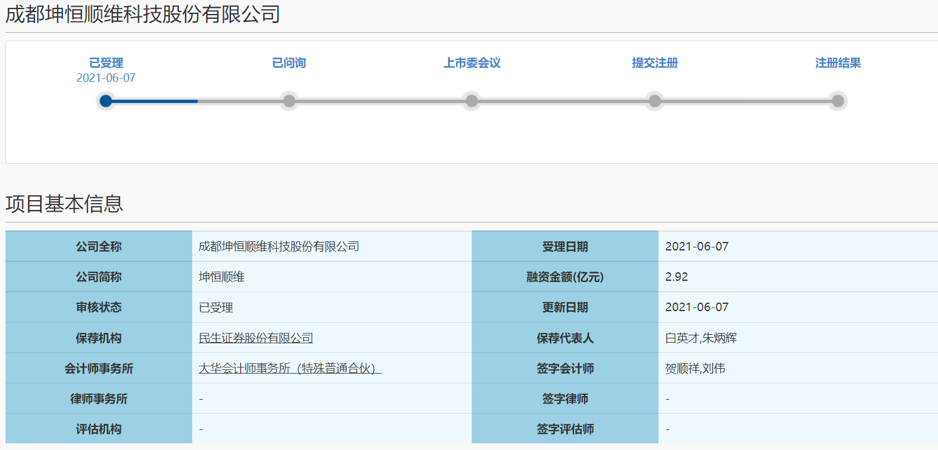This screenshot has width=938, height=450.
Task: Click the page title 成都坤恒顺维科技股份有限公司
Action: tap(141, 12)
